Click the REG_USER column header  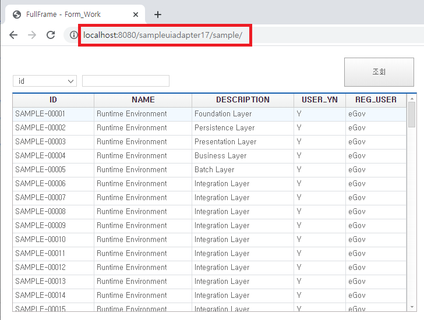(x=375, y=99)
